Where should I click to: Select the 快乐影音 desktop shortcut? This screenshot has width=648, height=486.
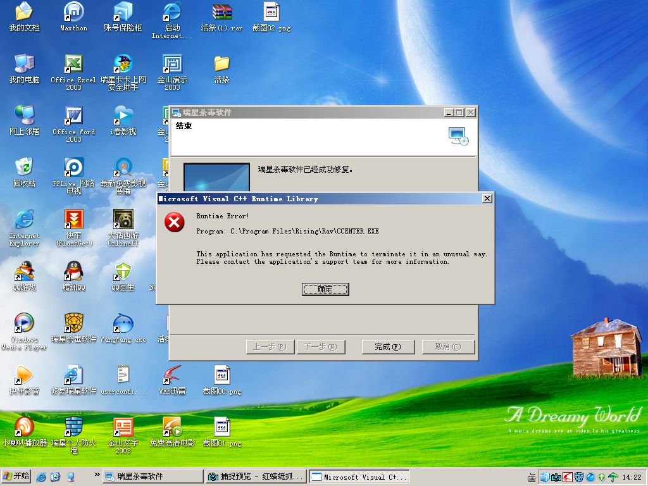25,380
